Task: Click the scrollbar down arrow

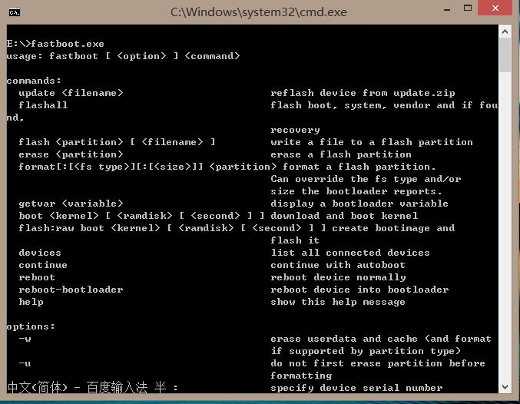Action: (505, 386)
